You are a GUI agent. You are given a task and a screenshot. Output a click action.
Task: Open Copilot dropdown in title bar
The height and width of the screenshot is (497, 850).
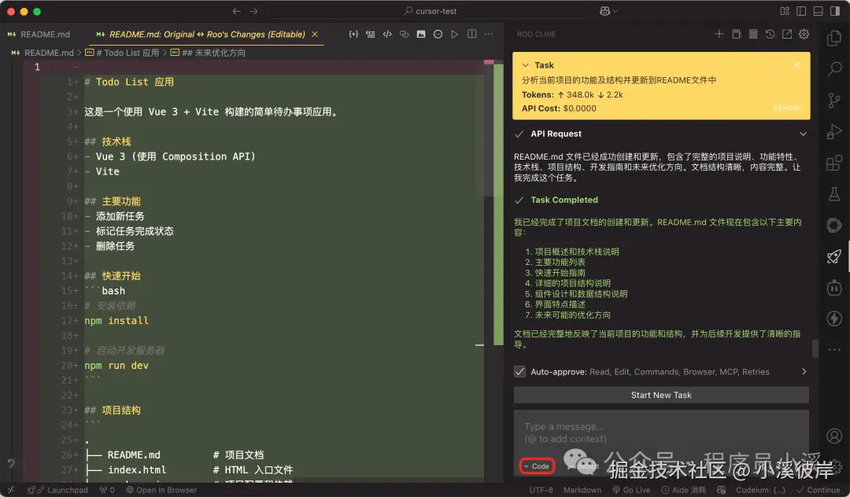click(x=608, y=11)
